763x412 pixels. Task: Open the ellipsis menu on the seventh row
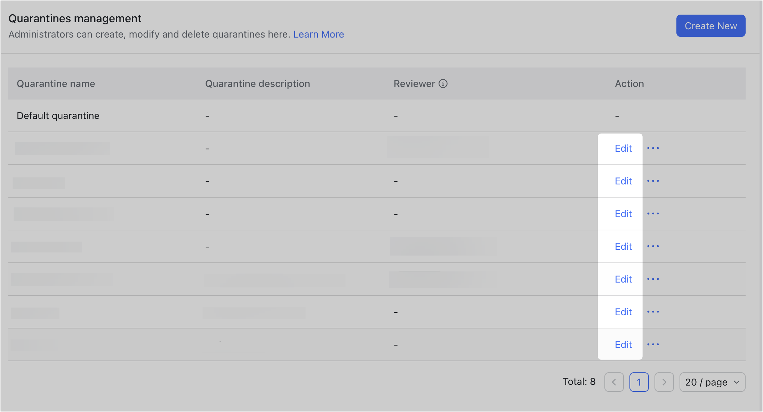tap(653, 312)
